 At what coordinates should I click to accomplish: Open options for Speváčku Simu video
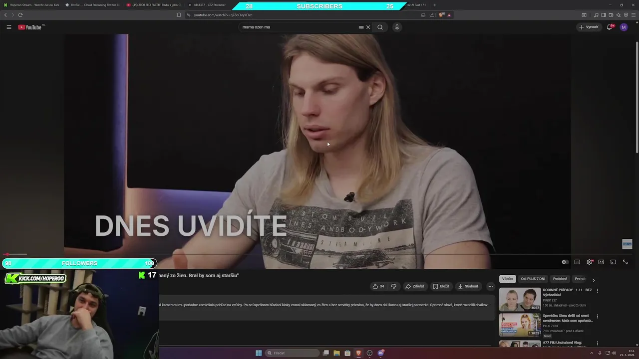pyautogui.click(x=598, y=316)
